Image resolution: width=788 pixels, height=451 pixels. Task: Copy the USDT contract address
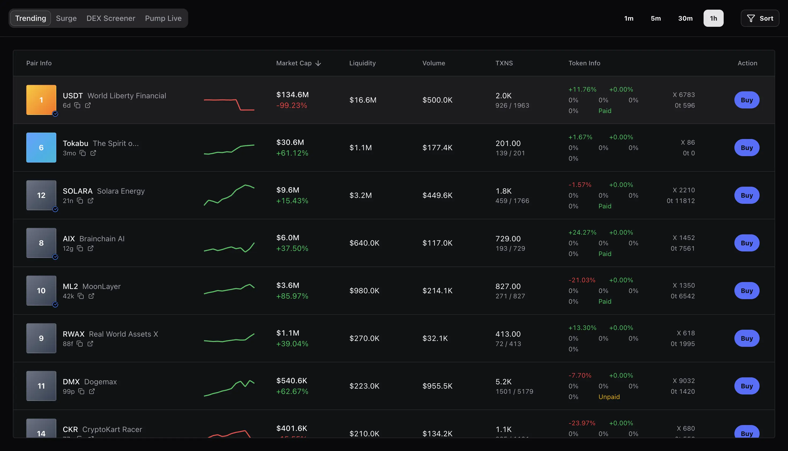pyautogui.click(x=77, y=105)
